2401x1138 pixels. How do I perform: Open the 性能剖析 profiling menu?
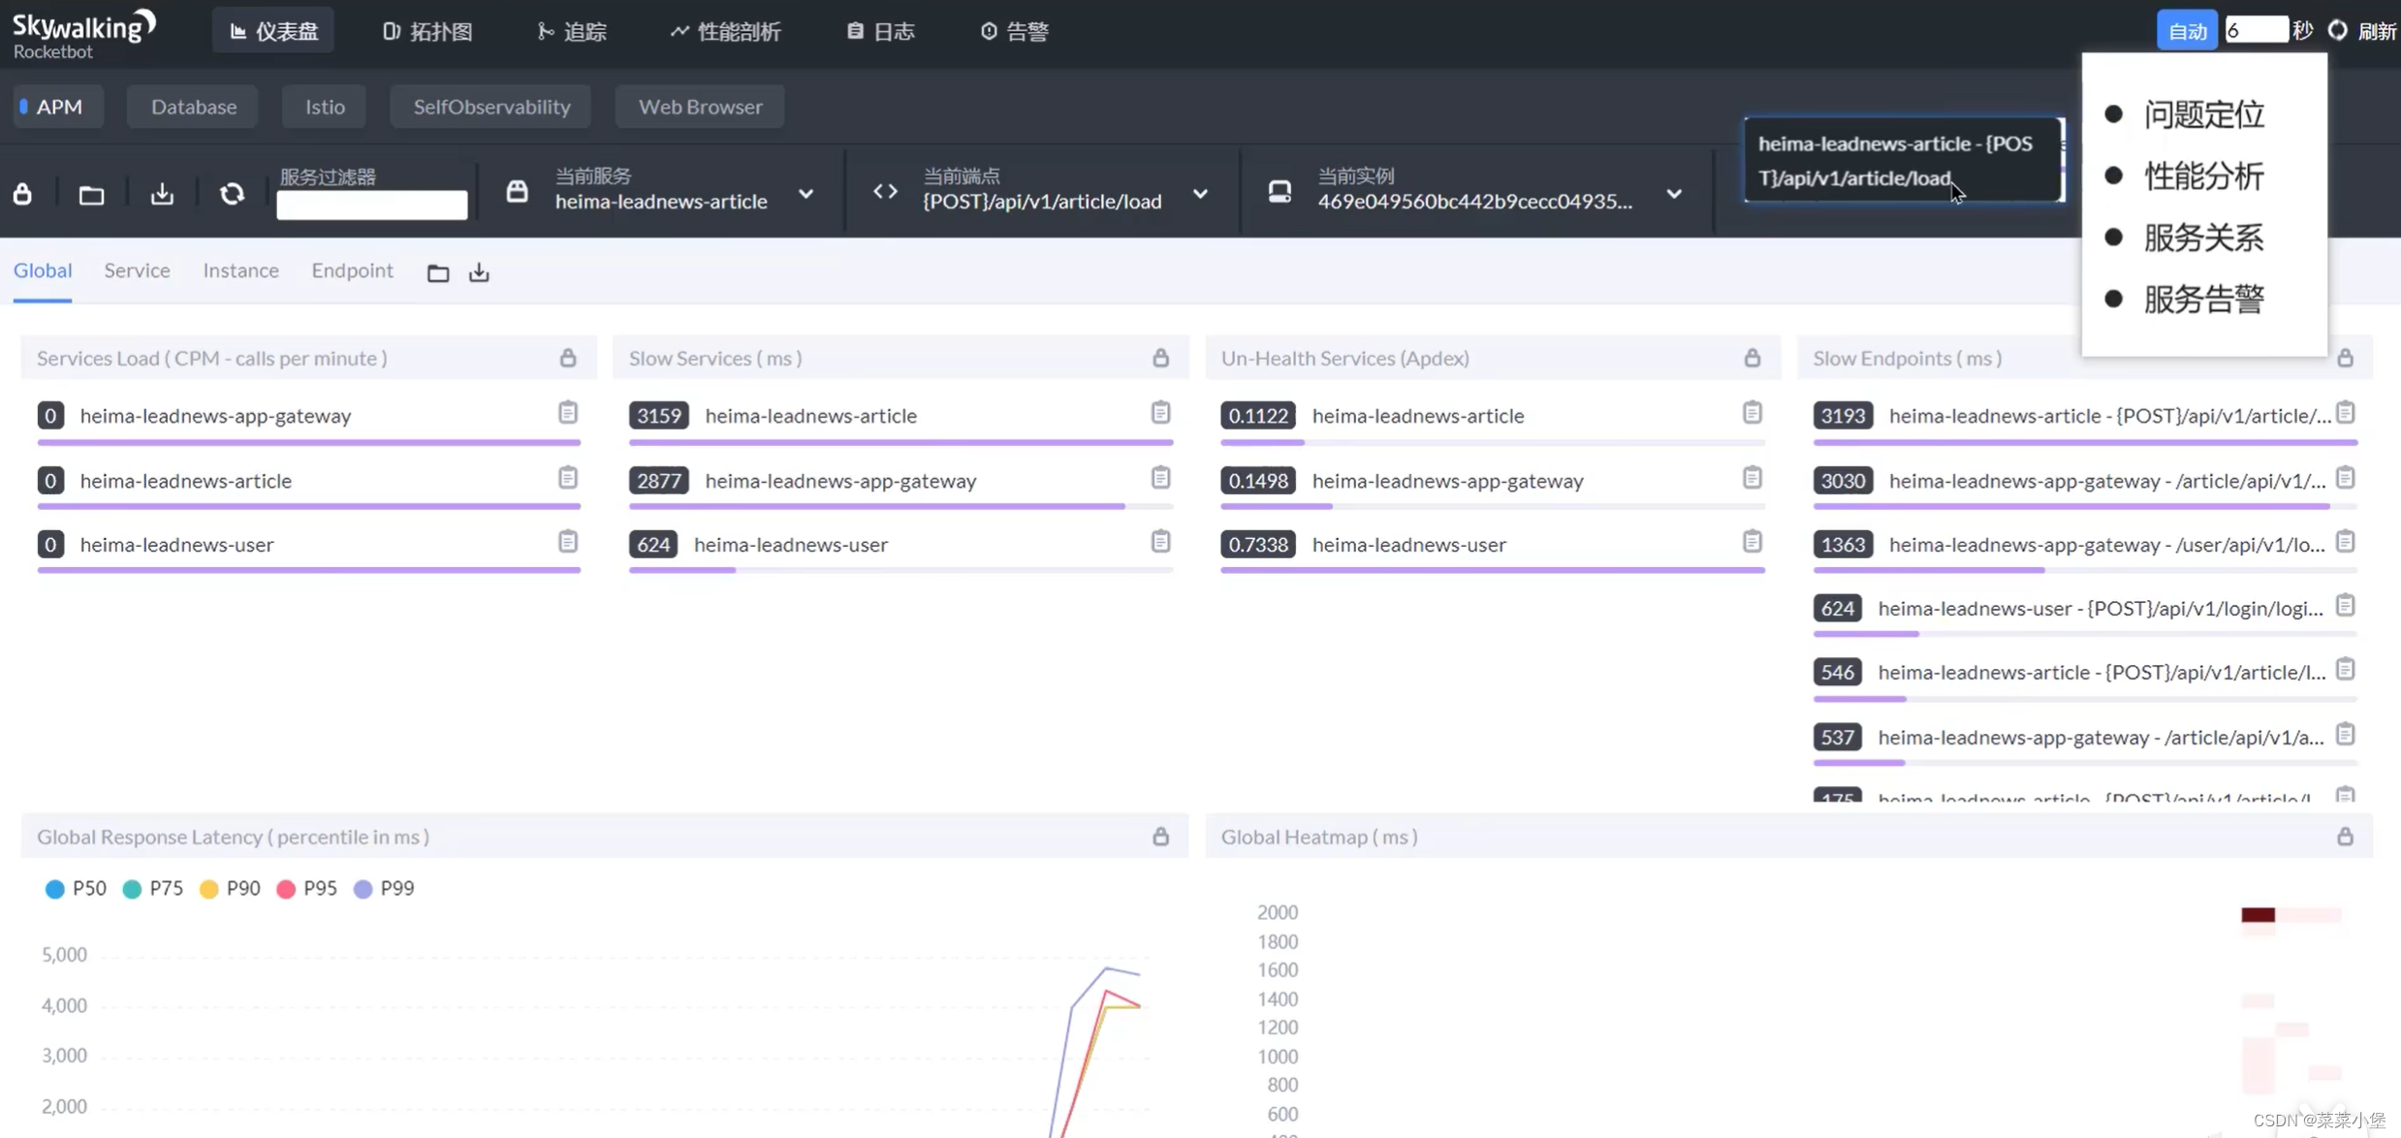pyautogui.click(x=725, y=31)
